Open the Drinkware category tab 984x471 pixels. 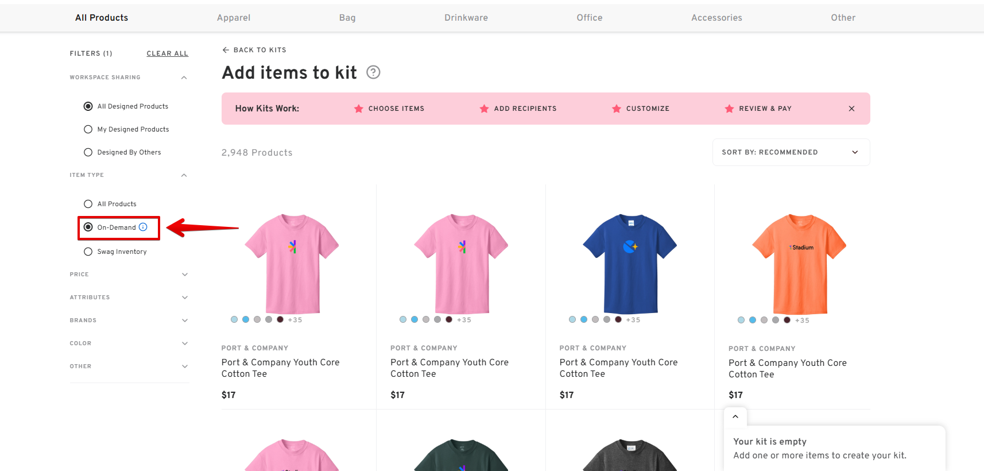click(x=466, y=18)
